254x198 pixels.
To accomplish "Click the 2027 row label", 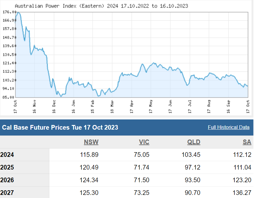I will pyautogui.click(x=7, y=193).
